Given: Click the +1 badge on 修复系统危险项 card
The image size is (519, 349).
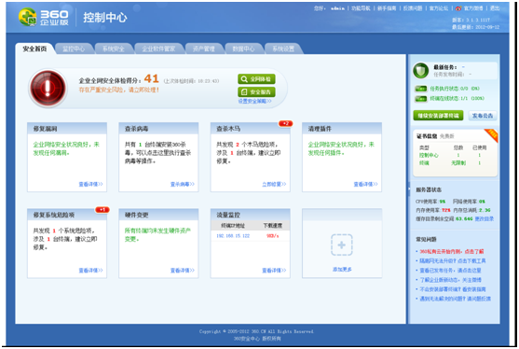Looking at the screenshot, I should click(102, 209).
